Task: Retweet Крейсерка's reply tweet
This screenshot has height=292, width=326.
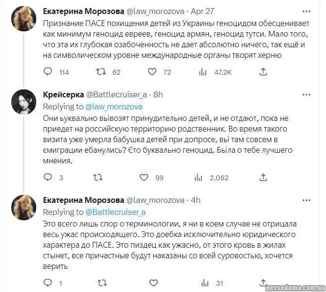Action: pyautogui.click(x=97, y=177)
